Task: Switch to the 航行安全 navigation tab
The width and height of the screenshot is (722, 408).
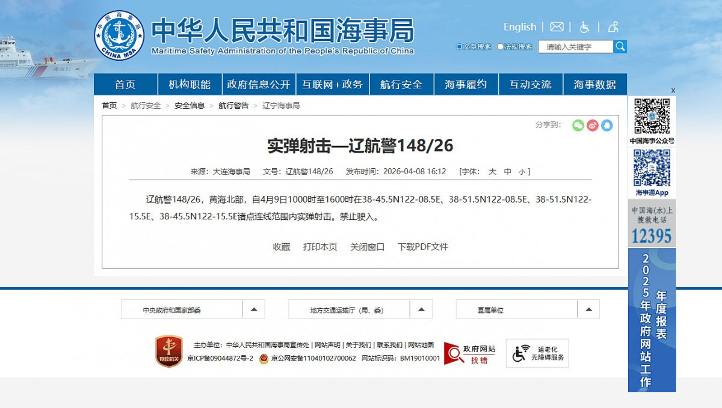Action: 401,84
